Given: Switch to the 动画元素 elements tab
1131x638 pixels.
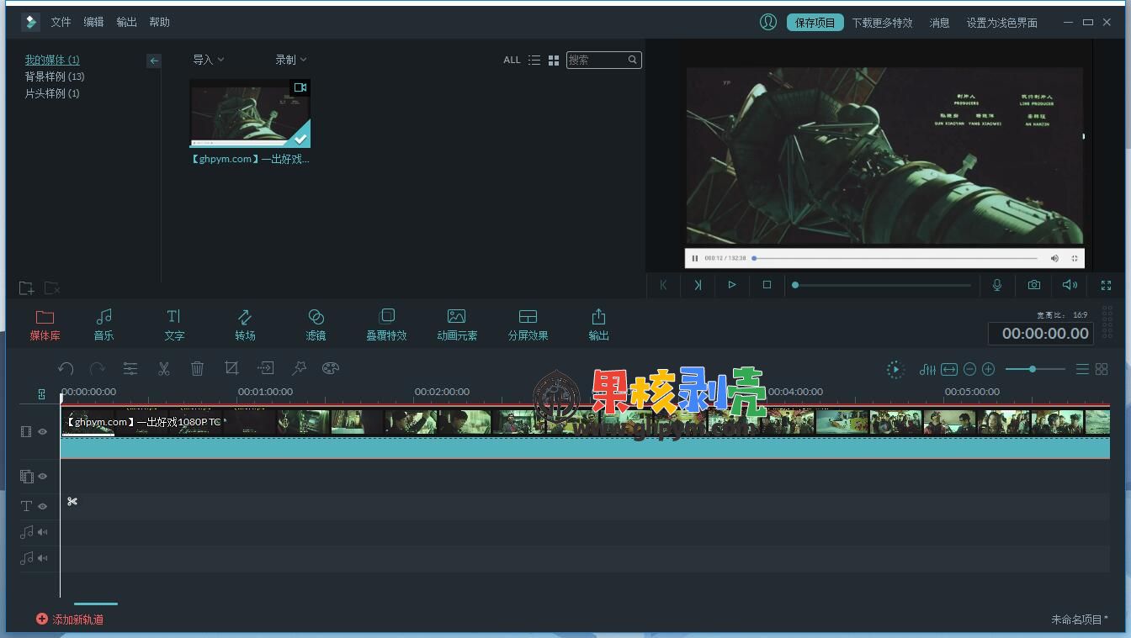Looking at the screenshot, I should point(457,324).
